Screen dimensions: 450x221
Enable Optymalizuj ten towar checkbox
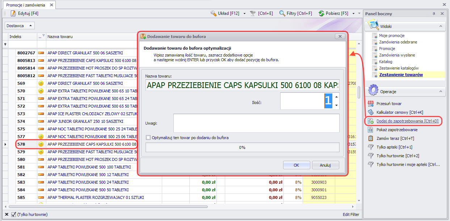[x=148, y=138]
